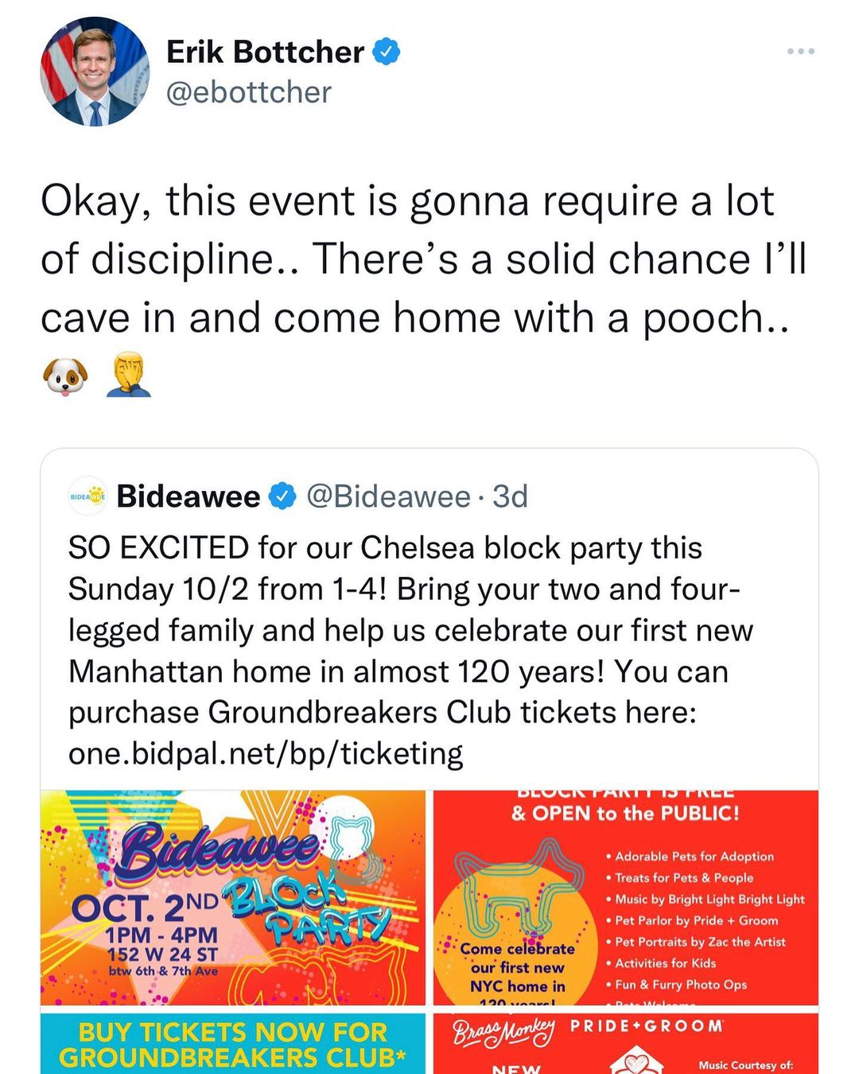This screenshot has width=859, height=1074.
Task: Open the three-dot more options menu
Action: pos(800,52)
